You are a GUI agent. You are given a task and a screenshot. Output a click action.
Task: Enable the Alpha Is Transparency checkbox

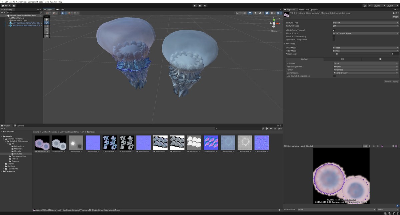[334, 37]
